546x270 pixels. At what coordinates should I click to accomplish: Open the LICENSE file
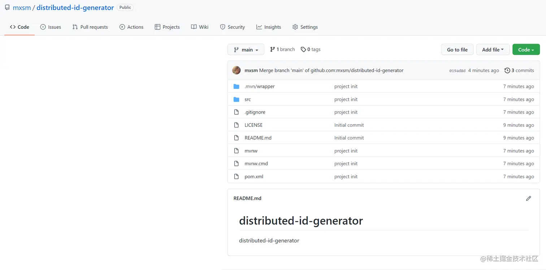point(253,125)
